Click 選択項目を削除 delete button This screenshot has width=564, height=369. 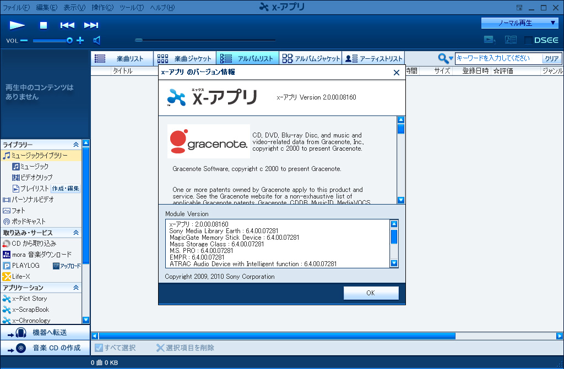(185, 348)
